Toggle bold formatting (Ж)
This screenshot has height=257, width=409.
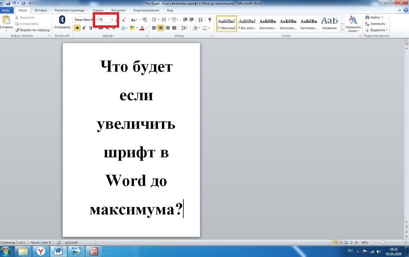(x=77, y=28)
